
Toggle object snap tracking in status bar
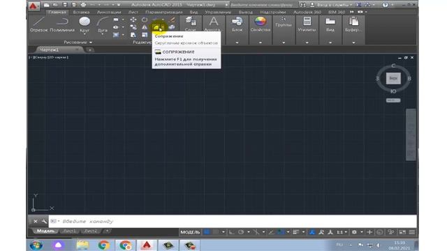(271, 232)
